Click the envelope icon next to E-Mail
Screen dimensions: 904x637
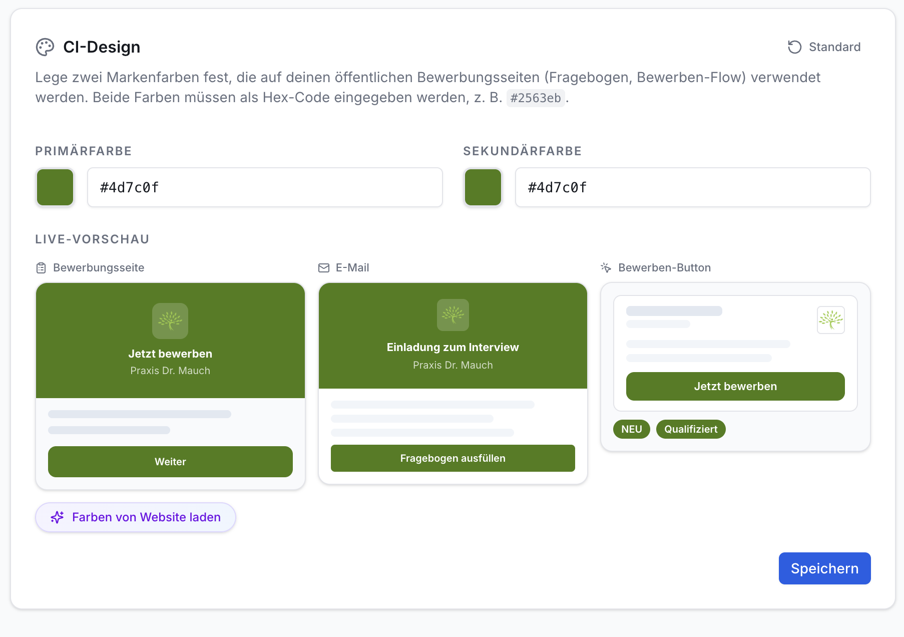coord(324,268)
